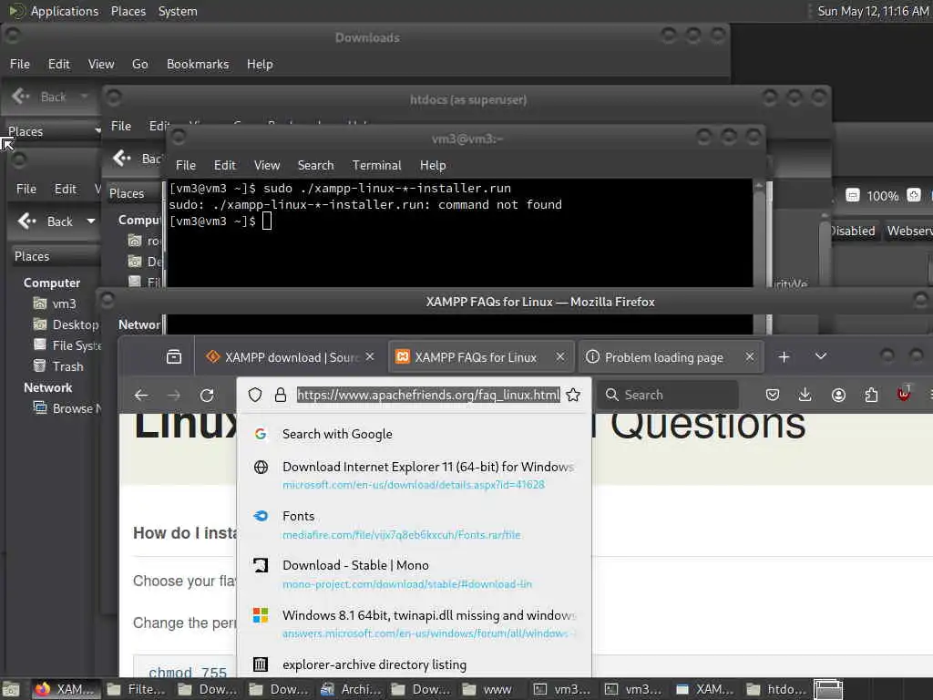Open Bookmarks menu in Downloads window
The height and width of the screenshot is (700, 933).
[x=198, y=65]
